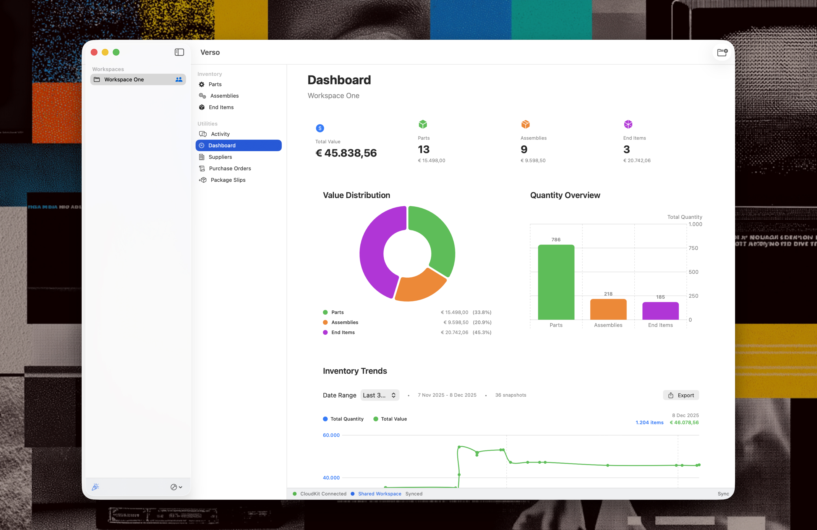Click the Shared Workspace link
The image size is (817, 530).
pyautogui.click(x=379, y=494)
